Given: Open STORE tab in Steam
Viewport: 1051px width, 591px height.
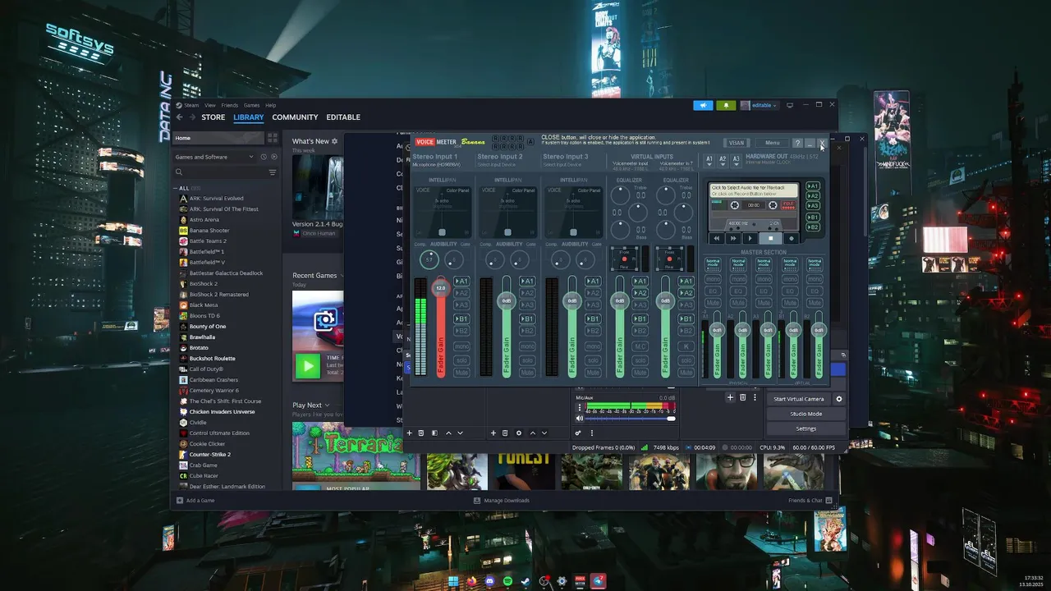Looking at the screenshot, I should (213, 117).
